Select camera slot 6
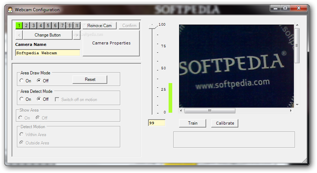This screenshot has width=317, height=173. click(55, 26)
